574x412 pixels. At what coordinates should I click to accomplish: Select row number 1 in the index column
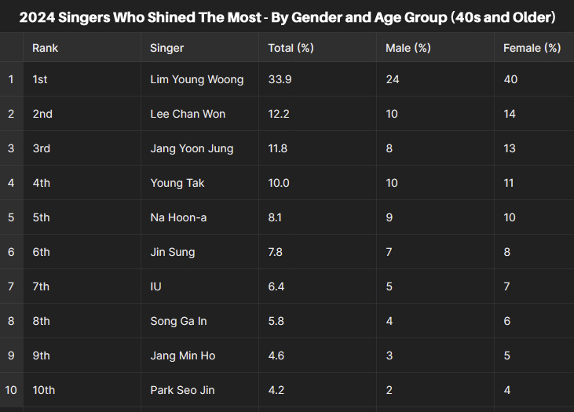pos(11,79)
